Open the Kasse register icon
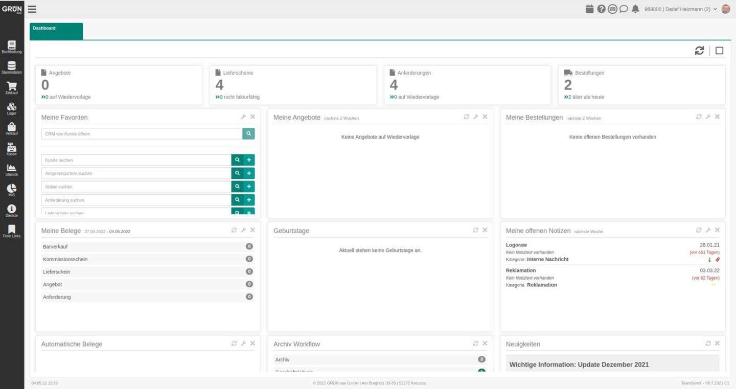Screen dimensions: 736x389 [12, 149]
